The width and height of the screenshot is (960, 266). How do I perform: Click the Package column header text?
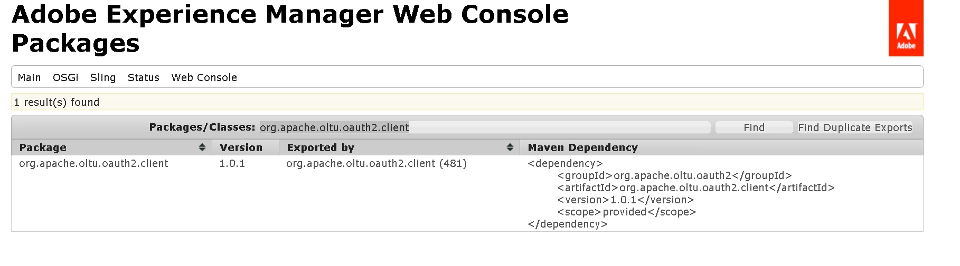tap(43, 147)
